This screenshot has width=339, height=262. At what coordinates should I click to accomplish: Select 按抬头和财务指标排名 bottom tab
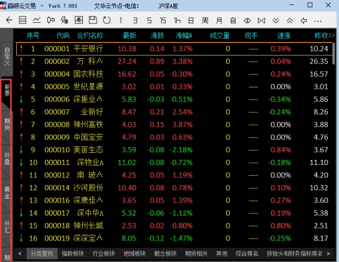(295, 253)
